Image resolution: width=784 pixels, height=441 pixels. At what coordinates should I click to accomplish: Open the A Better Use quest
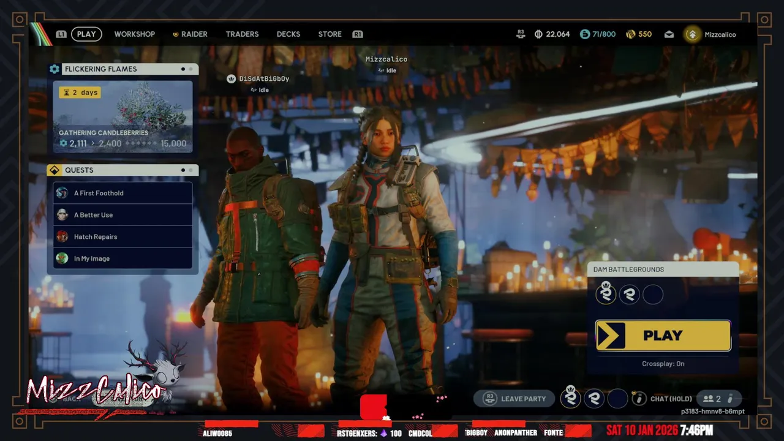(x=123, y=215)
